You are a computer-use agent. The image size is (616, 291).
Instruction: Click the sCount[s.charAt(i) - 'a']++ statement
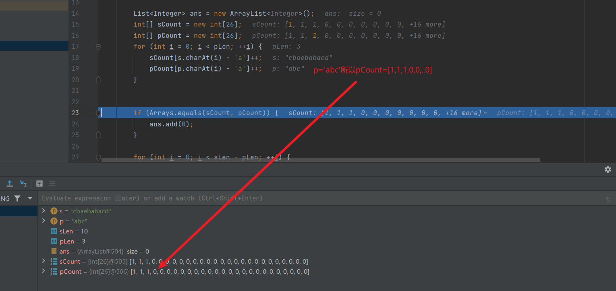pos(206,58)
